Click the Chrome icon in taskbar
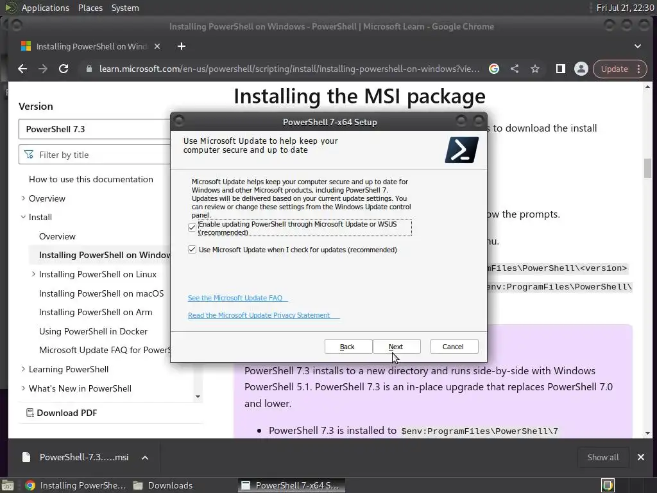This screenshot has width=657, height=493. (30, 485)
